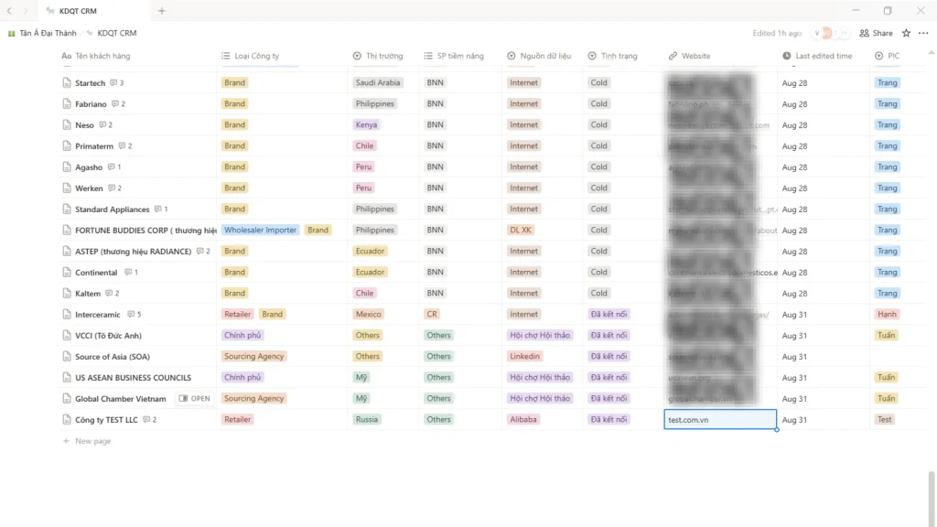Open comments on the Startech row
937x527 pixels.
(116, 82)
